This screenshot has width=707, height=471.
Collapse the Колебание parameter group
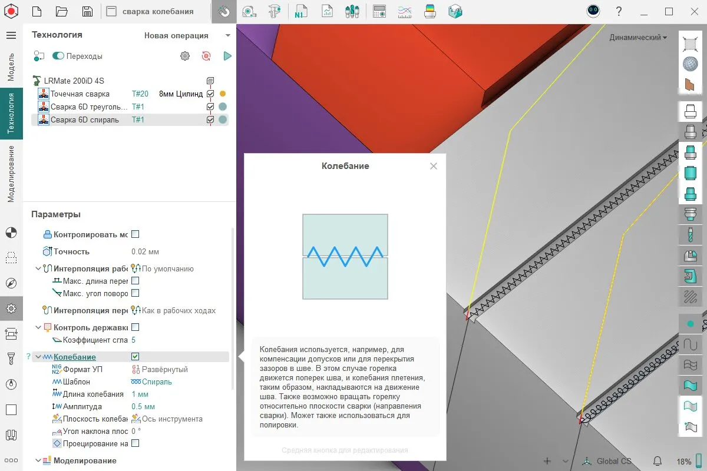coord(38,357)
